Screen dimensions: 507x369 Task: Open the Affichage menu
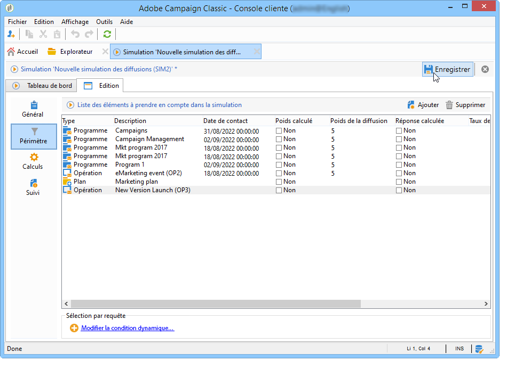[75, 22]
